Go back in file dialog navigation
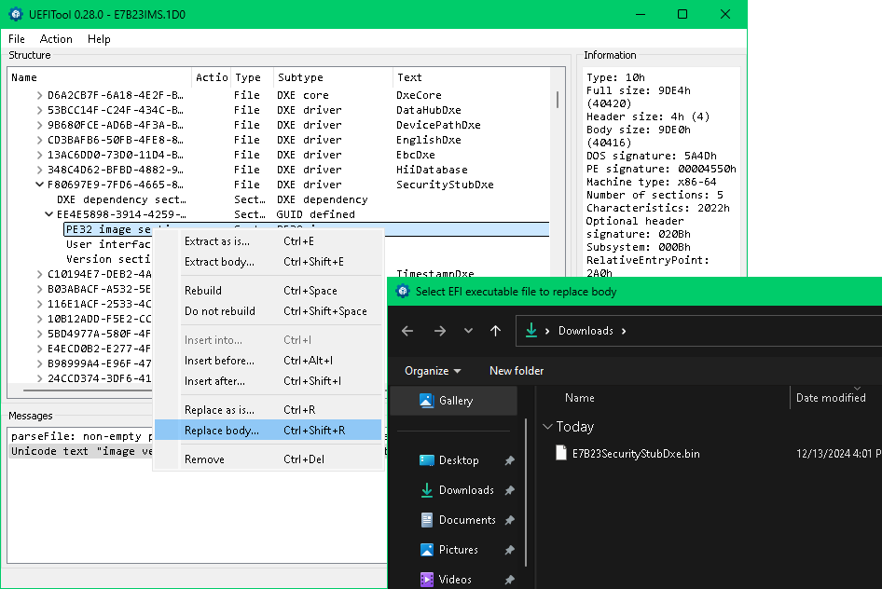Viewport: 882px width, 589px height. [x=407, y=331]
